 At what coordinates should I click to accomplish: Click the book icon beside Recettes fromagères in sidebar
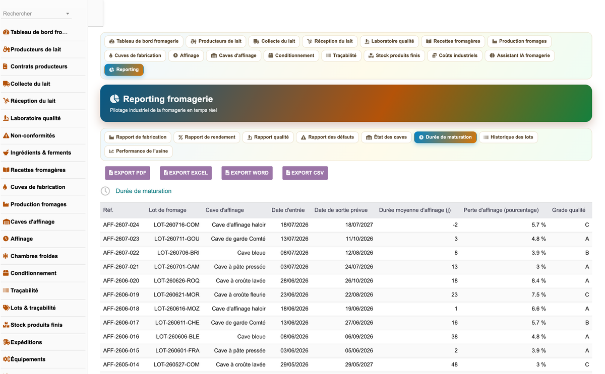pos(6,170)
